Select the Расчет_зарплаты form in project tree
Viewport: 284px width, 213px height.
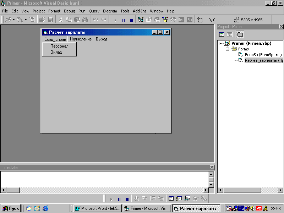click(x=264, y=60)
